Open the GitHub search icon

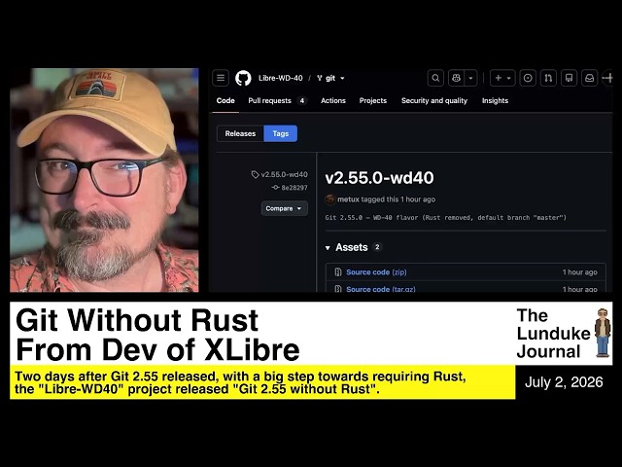[x=435, y=78]
